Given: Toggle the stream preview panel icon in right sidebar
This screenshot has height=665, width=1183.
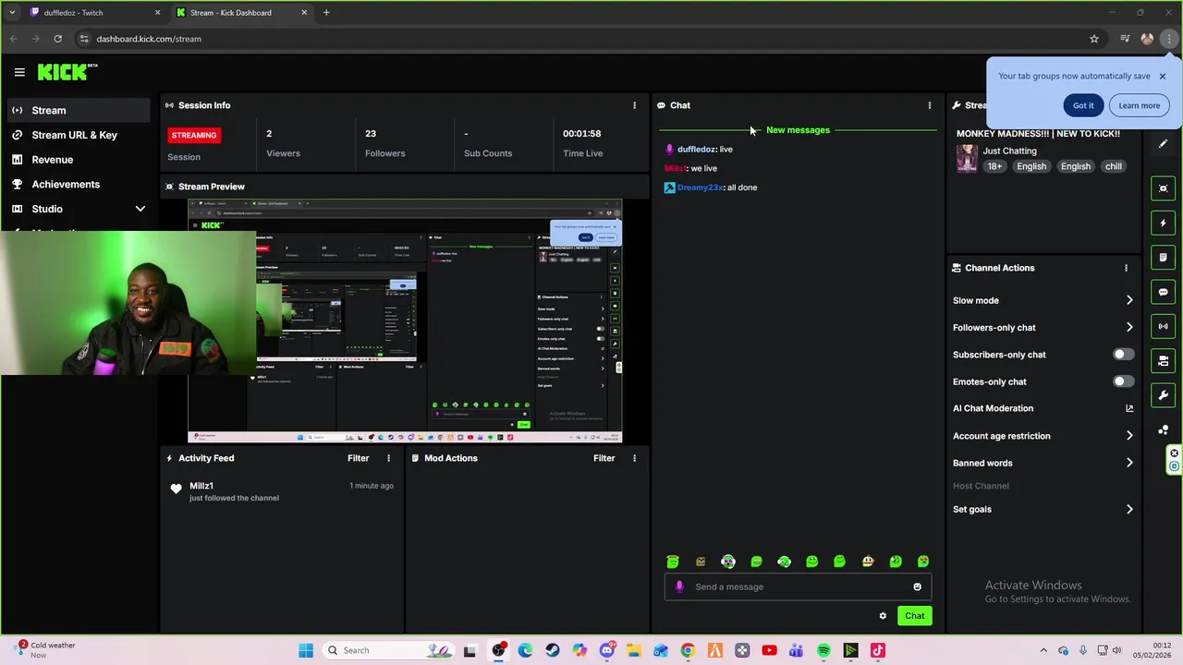Looking at the screenshot, I should pos(1163,188).
